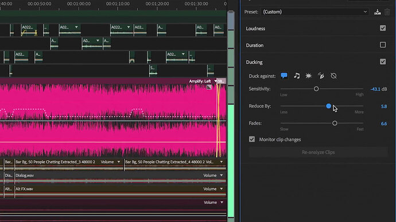Select the Ambience duck against icon
Screen dimensions: 396x222
pyautogui.click(x=321, y=76)
